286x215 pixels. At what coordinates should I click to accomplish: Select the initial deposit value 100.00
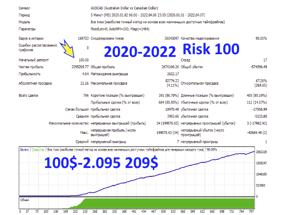pos(84,60)
